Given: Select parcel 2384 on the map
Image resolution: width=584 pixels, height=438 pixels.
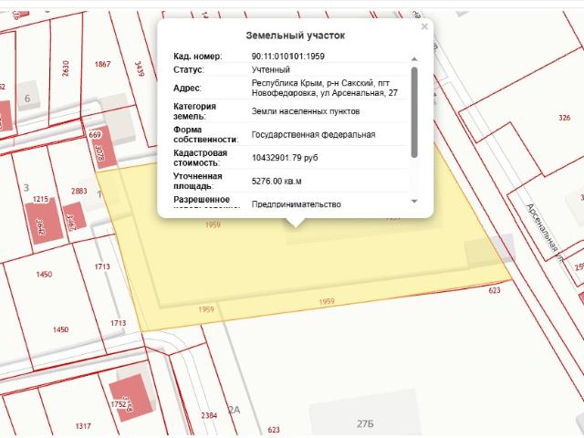Looking at the screenshot, I should click(x=209, y=415).
